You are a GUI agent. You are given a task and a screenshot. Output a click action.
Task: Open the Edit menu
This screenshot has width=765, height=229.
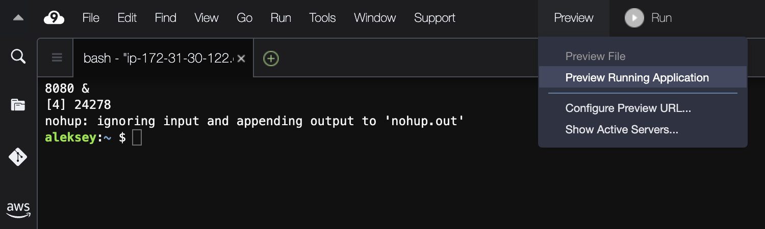click(127, 18)
